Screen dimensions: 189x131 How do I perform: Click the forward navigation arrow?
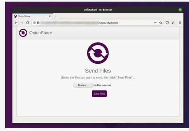click(x=22, y=23)
